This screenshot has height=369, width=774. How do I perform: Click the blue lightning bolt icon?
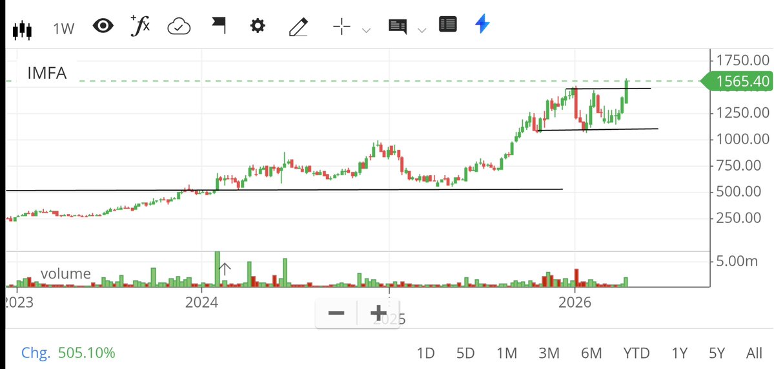482,24
